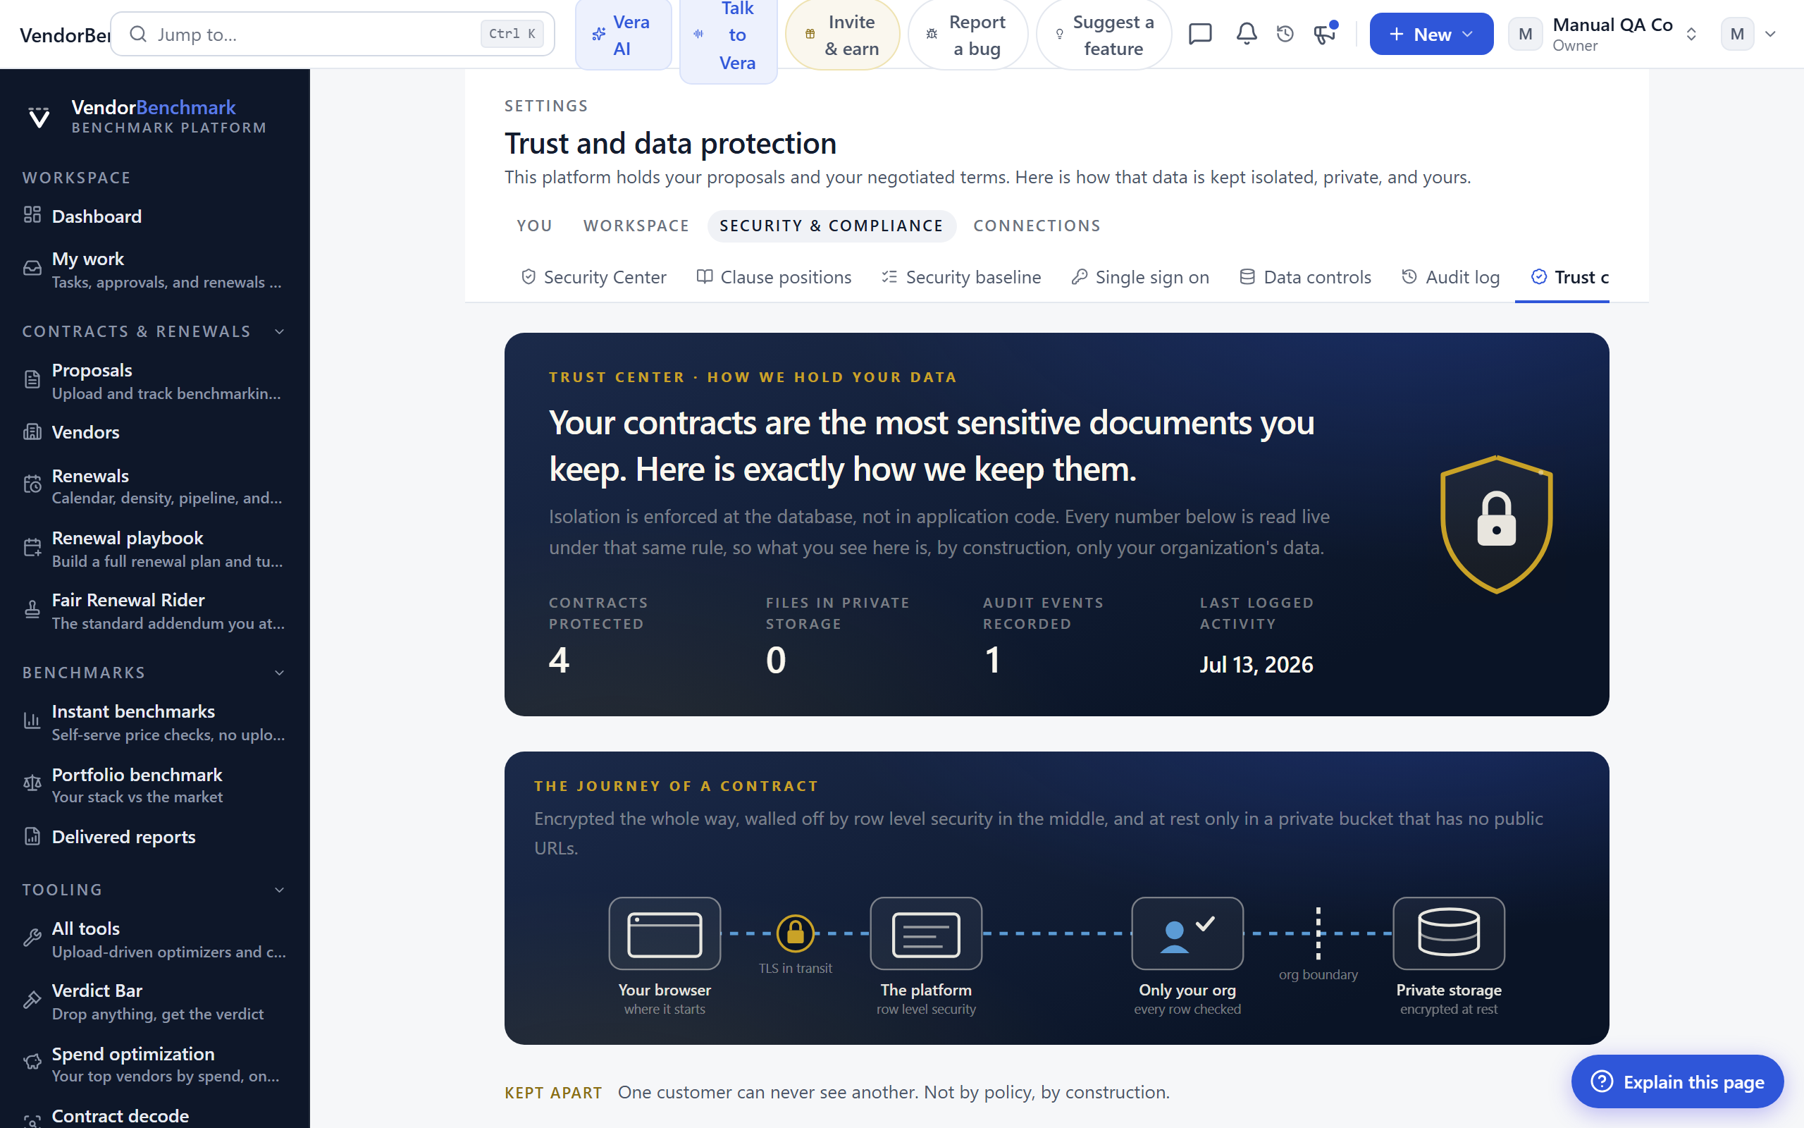The image size is (1804, 1128).
Task: Open the user avatar menu chevron
Action: pyautogui.click(x=1770, y=35)
